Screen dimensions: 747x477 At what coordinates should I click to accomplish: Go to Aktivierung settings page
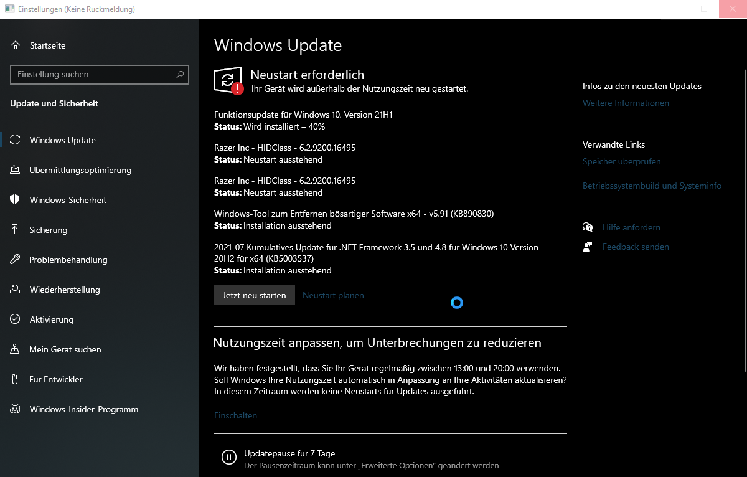click(51, 319)
